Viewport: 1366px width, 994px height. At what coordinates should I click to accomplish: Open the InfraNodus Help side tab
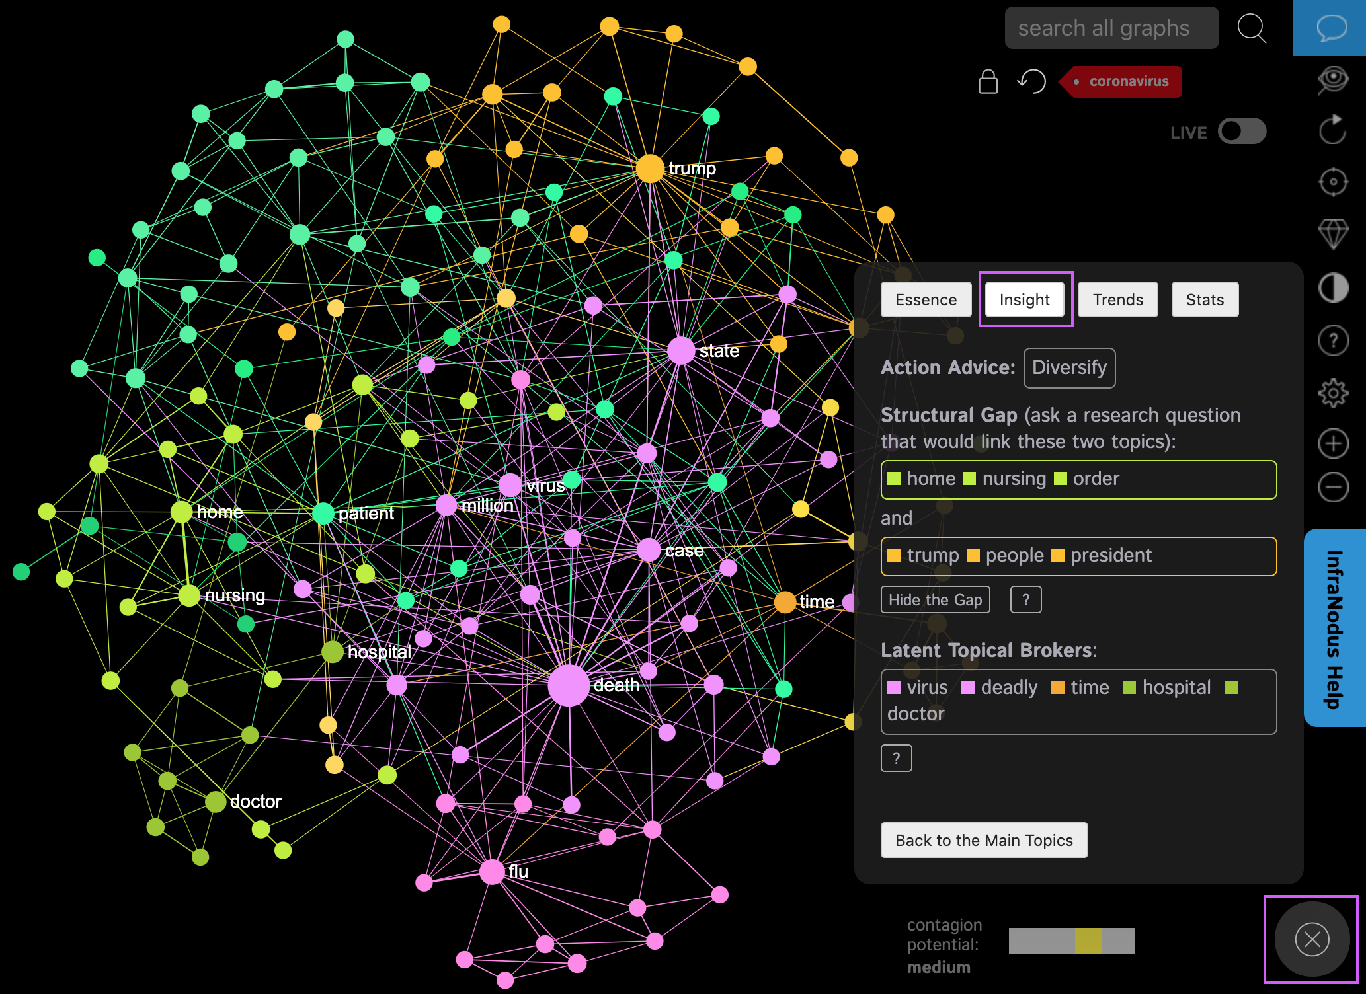click(x=1335, y=628)
